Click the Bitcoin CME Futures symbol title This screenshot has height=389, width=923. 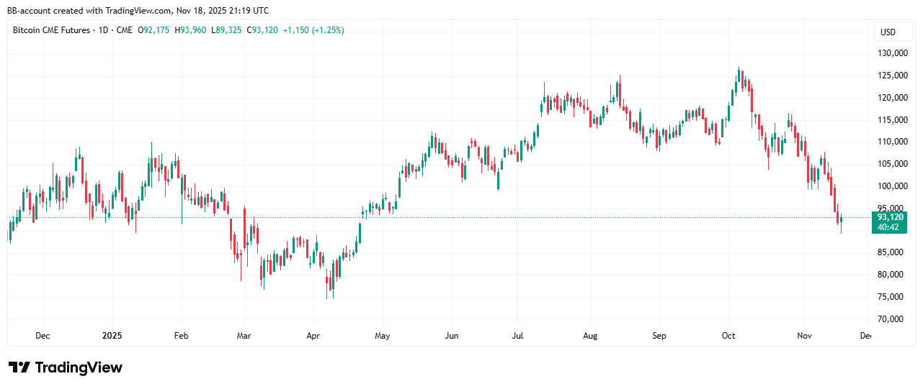click(52, 30)
